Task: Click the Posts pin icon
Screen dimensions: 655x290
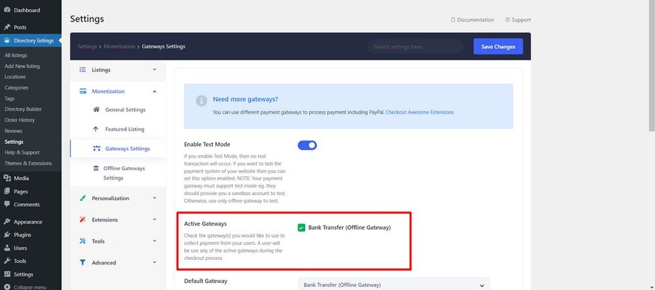Action: coord(7,27)
